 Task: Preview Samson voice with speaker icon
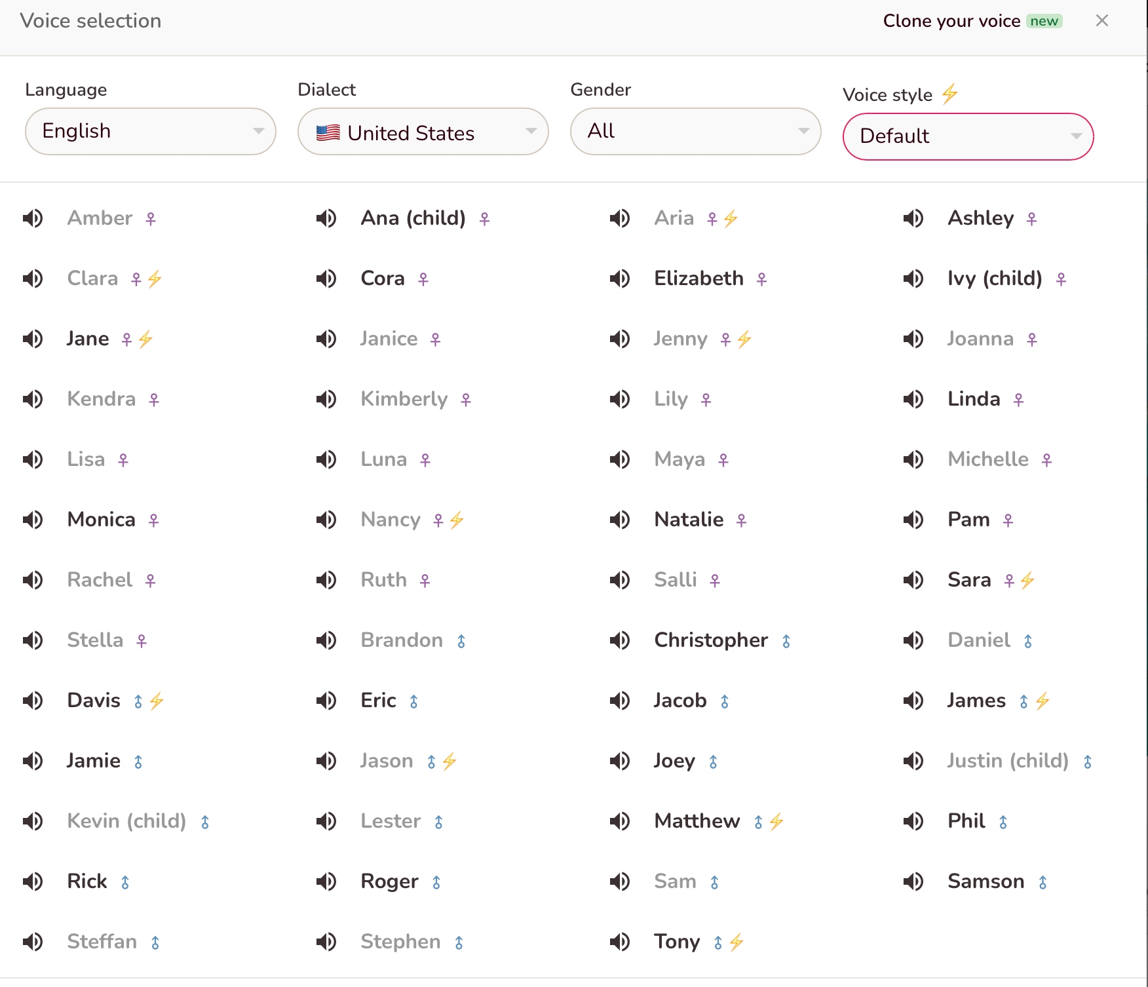click(x=913, y=881)
